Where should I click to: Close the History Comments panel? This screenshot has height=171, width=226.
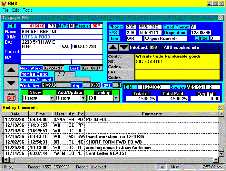click(221, 107)
